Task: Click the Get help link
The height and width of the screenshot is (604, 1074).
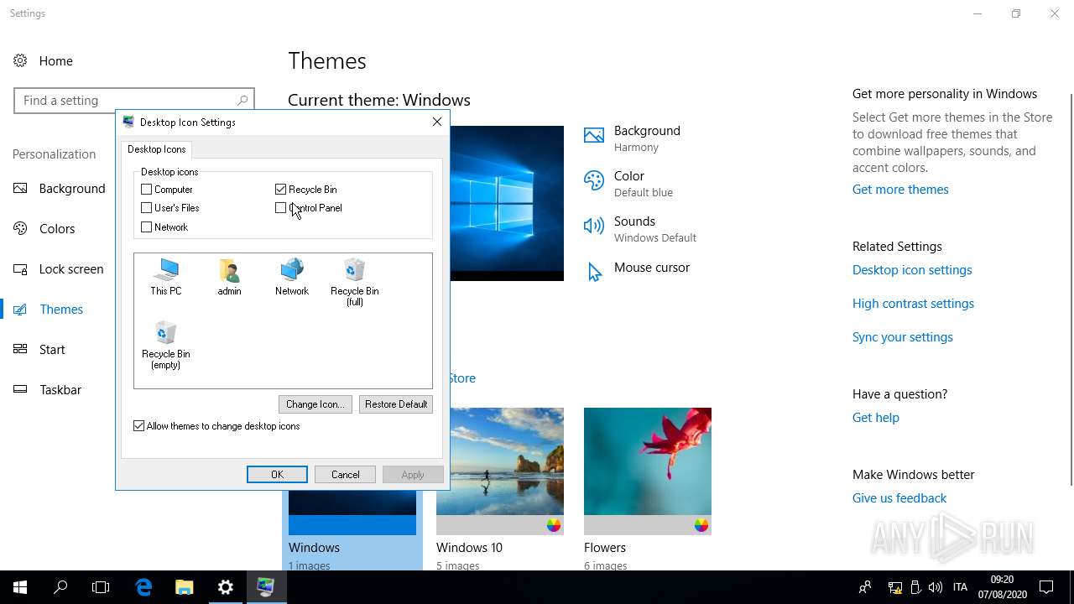Action: pyautogui.click(x=875, y=418)
